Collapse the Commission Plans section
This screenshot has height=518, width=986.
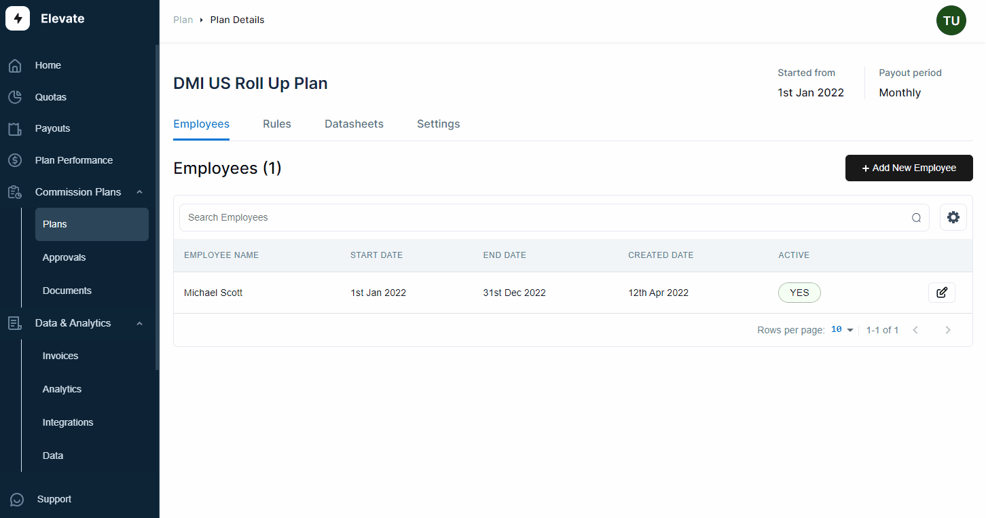click(139, 192)
